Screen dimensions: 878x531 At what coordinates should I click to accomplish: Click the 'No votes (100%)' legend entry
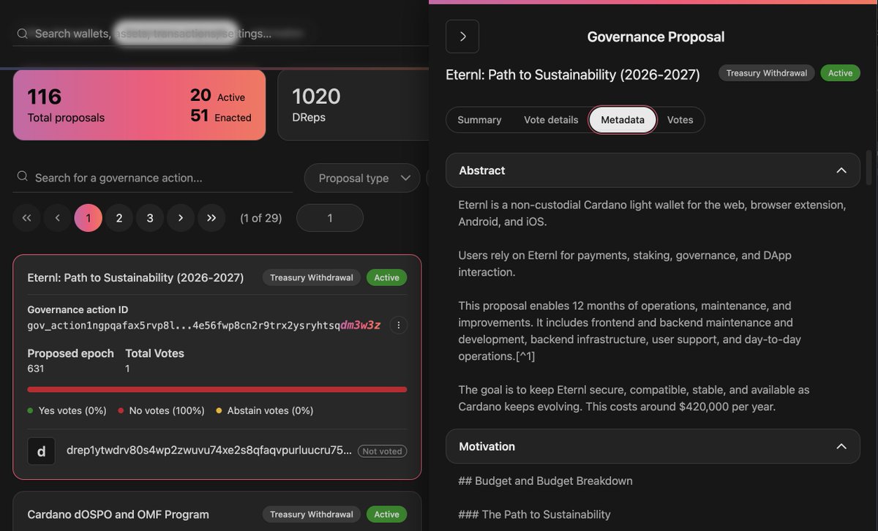pos(161,411)
